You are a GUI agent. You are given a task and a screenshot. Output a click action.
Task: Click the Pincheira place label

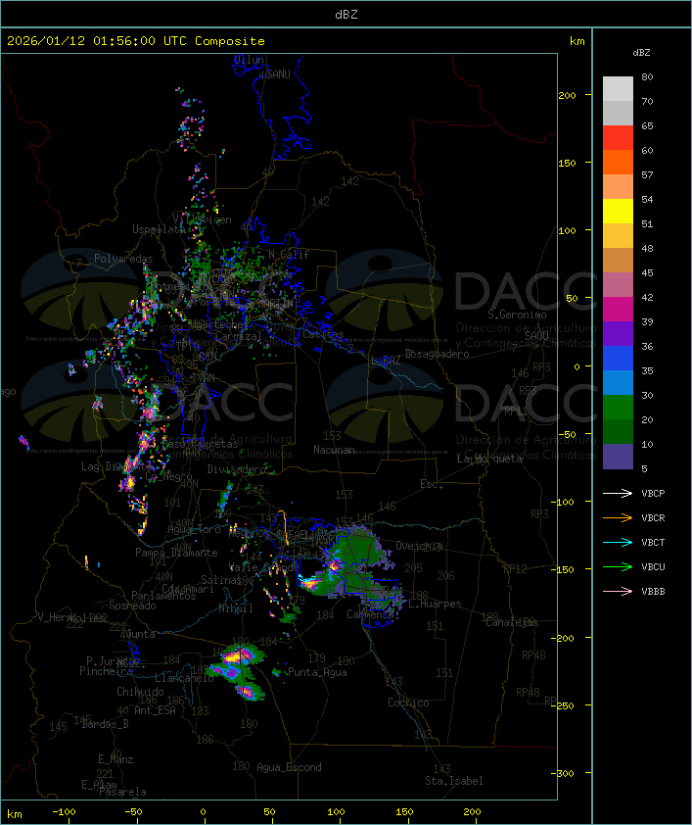pyautogui.click(x=106, y=671)
